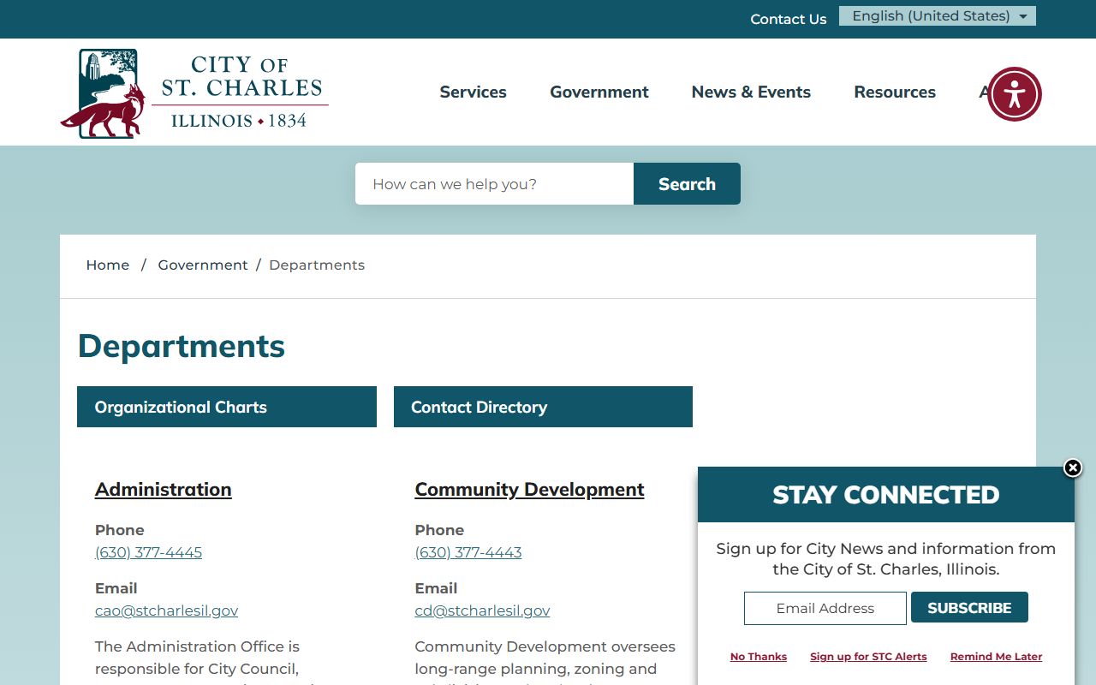The width and height of the screenshot is (1096, 685).
Task: Click the STAY CONNECTED heading
Action: tap(886, 495)
